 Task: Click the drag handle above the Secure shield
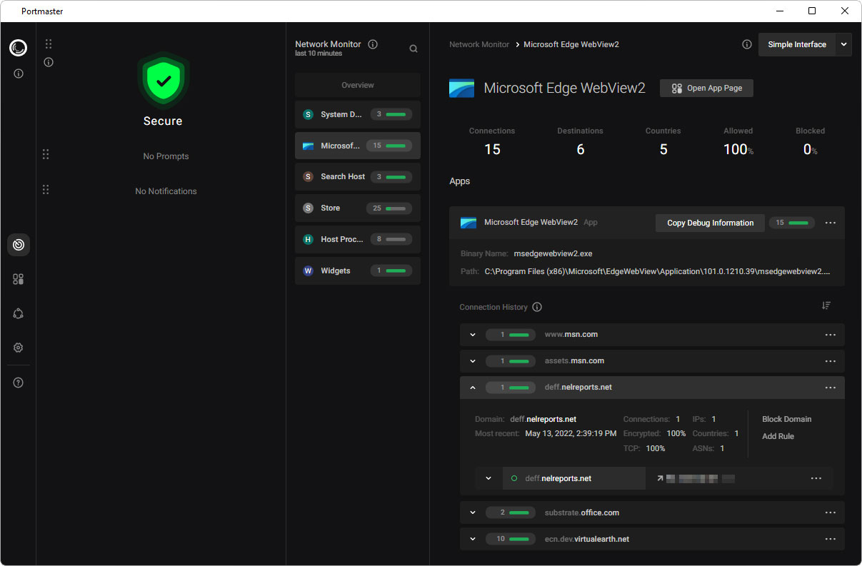click(x=49, y=44)
